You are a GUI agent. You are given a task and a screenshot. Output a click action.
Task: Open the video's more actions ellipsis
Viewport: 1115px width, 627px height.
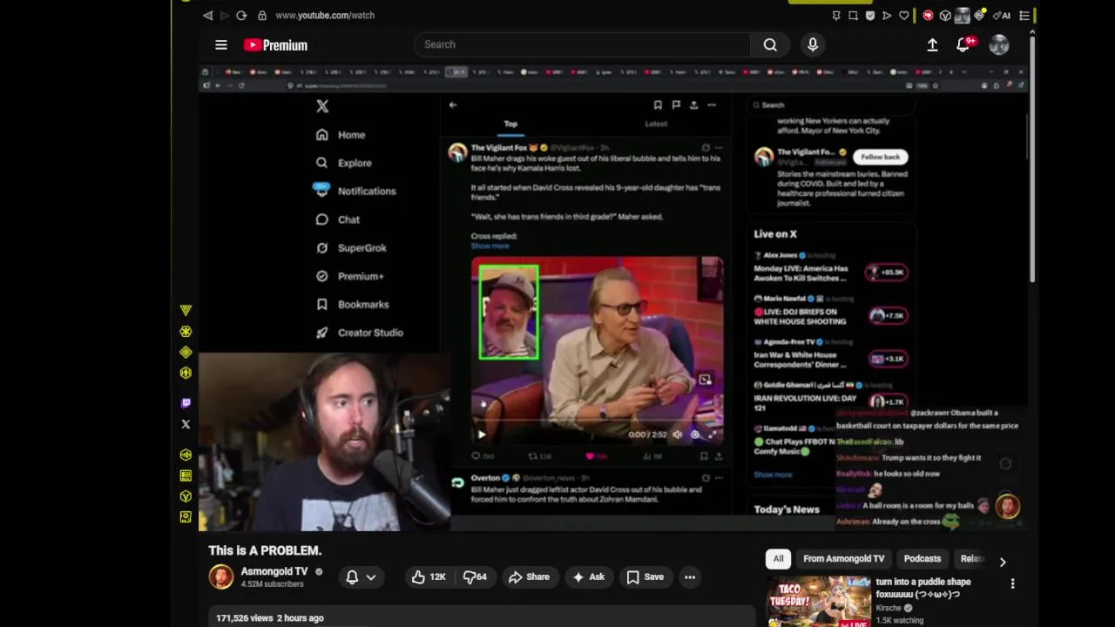[x=690, y=576]
